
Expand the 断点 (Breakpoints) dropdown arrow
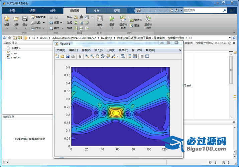pyautogui.click(x=100, y=28)
